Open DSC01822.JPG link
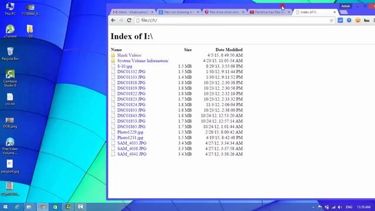 point(131,94)
